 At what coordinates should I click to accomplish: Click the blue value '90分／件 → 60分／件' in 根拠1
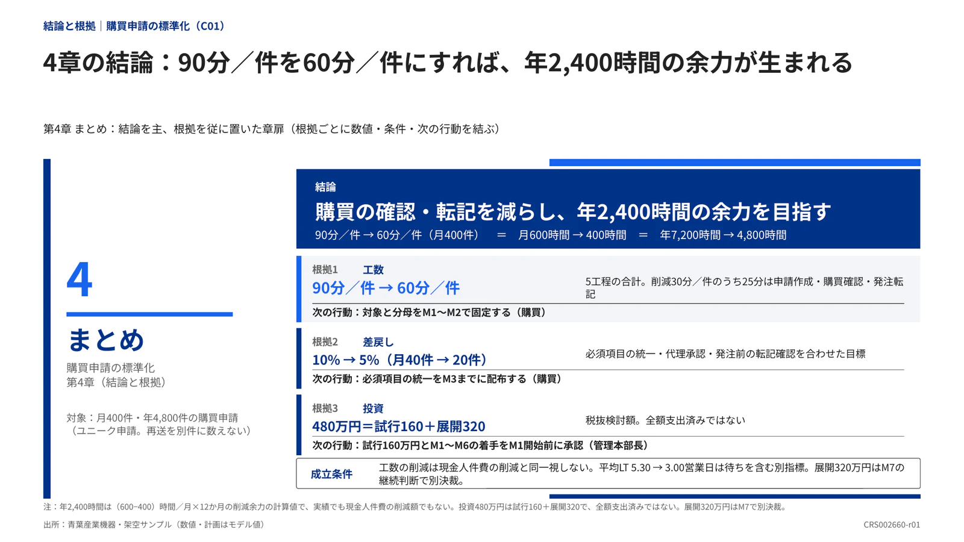pos(386,288)
